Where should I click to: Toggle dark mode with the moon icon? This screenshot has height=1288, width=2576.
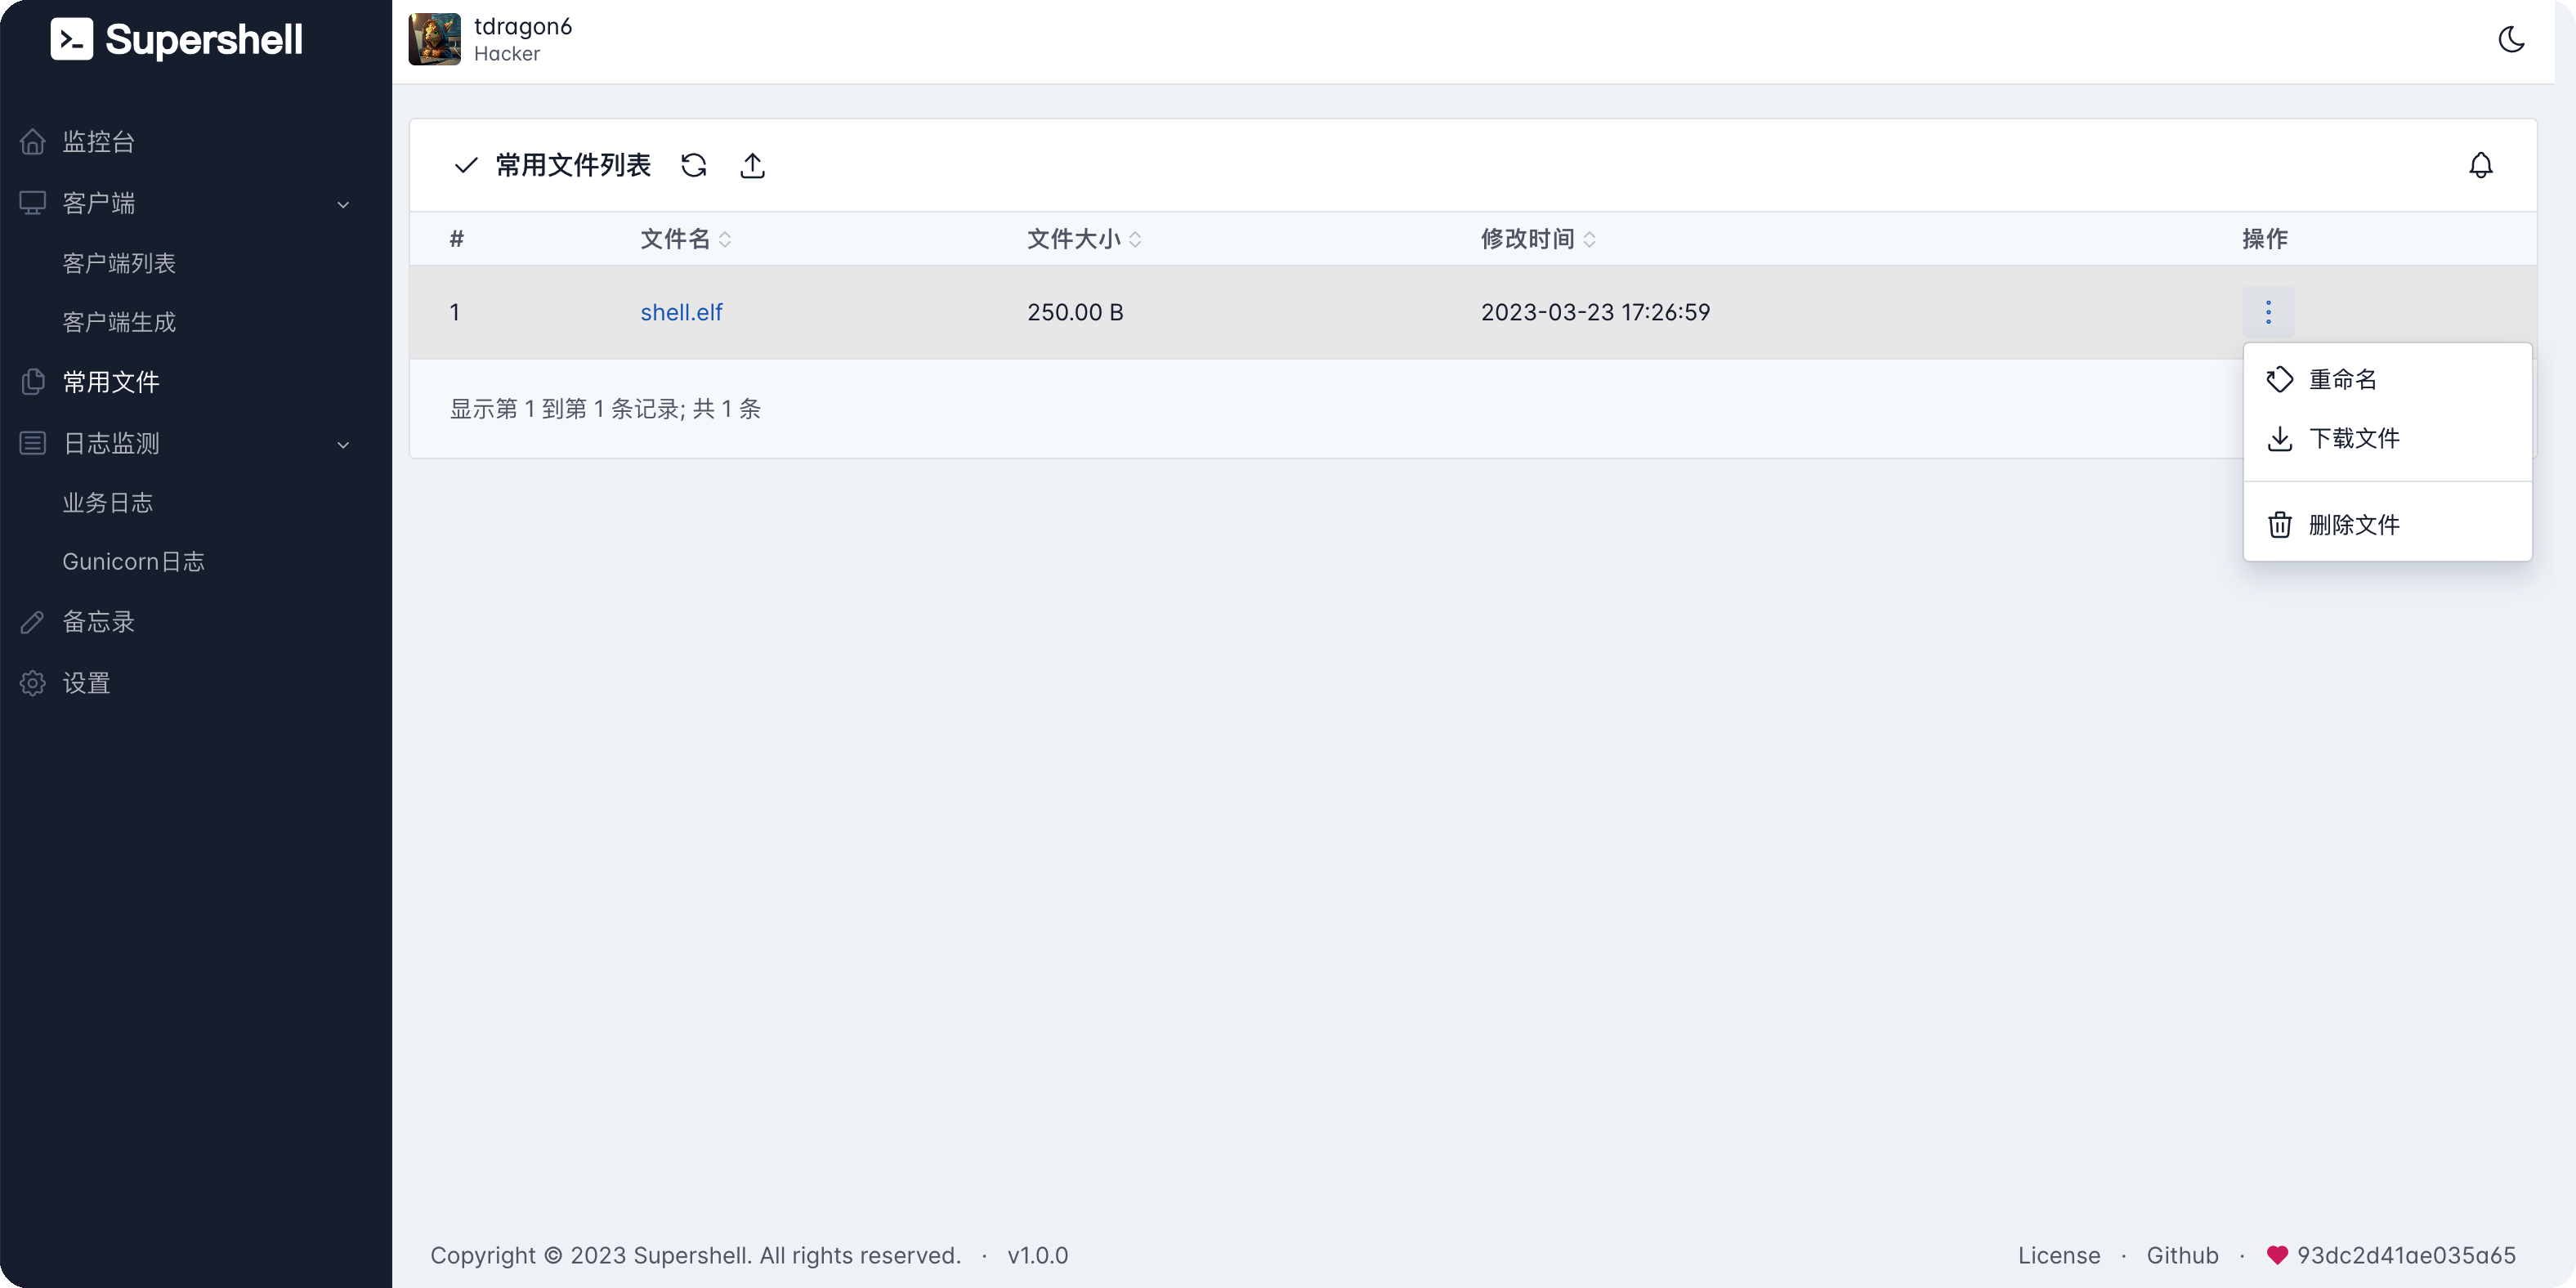(2512, 40)
